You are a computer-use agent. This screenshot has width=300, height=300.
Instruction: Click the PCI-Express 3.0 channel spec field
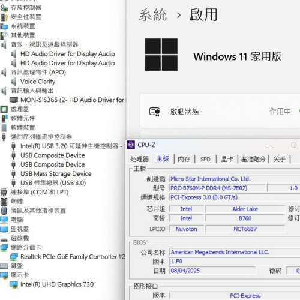[x=235, y=197]
